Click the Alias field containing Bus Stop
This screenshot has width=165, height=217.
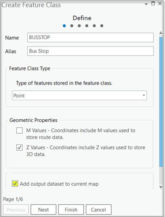pyautogui.click(x=90, y=51)
